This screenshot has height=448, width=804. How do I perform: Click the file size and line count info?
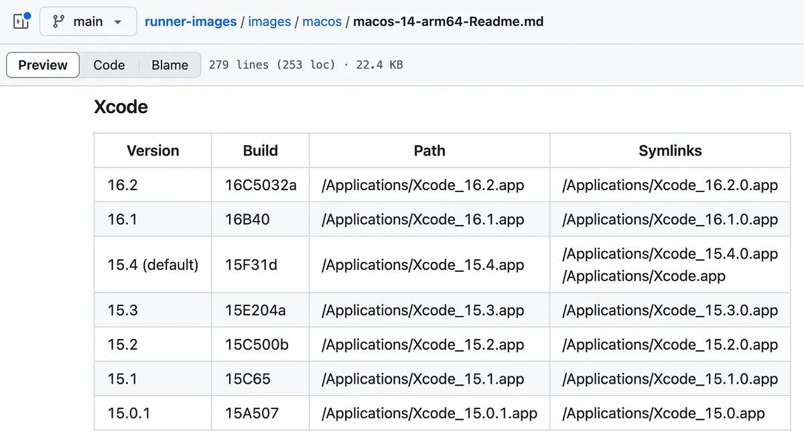coord(306,65)
